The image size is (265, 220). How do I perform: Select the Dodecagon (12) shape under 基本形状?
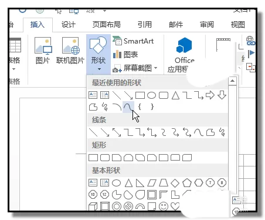(x=104, y=195)
